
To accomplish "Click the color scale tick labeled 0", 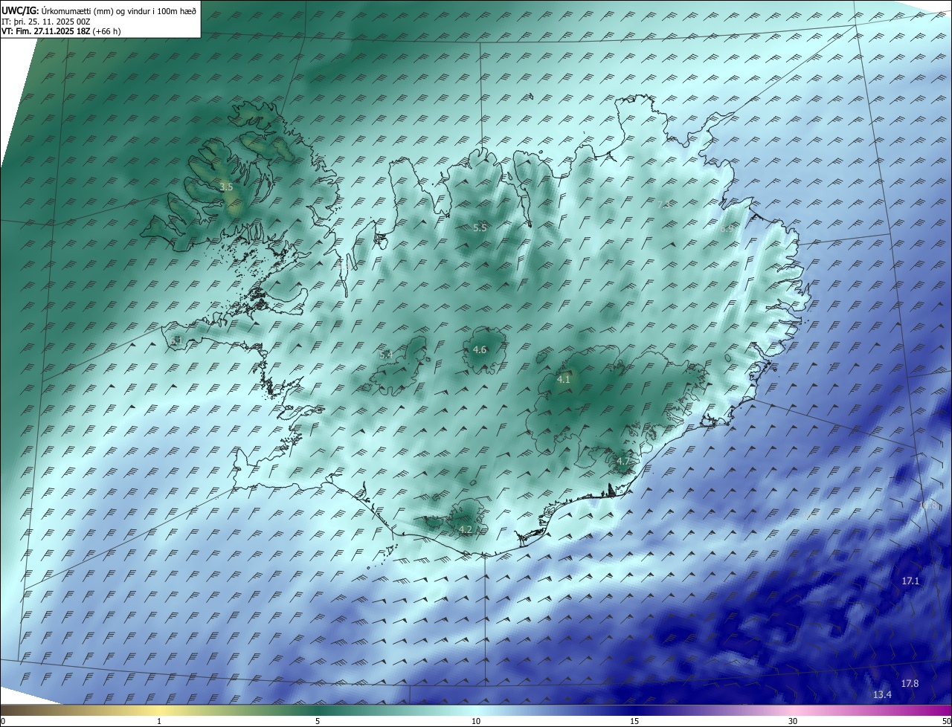I will 3,721.
